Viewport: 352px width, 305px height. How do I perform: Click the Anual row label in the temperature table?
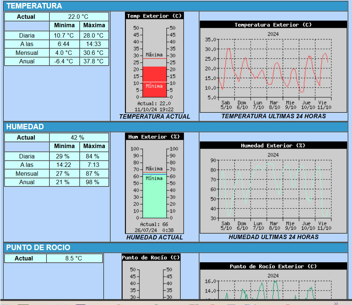27,61
